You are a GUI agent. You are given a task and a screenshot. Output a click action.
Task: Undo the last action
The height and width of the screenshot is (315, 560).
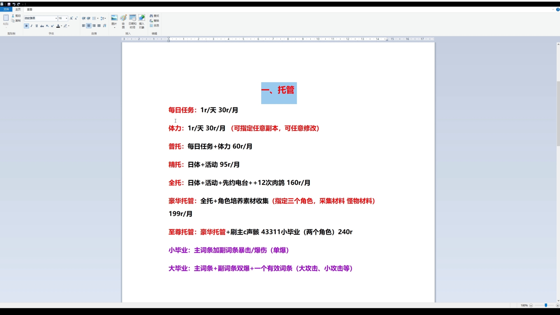[14, 4]
